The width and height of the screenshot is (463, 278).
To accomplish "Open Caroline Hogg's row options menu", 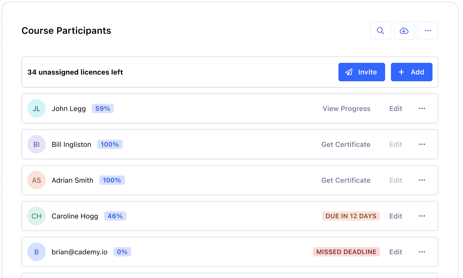I will tap(422, 216).
